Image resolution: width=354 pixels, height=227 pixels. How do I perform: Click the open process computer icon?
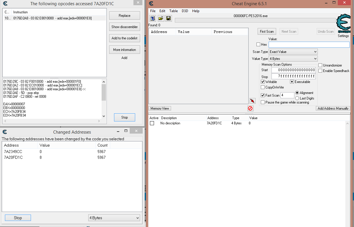153,18
